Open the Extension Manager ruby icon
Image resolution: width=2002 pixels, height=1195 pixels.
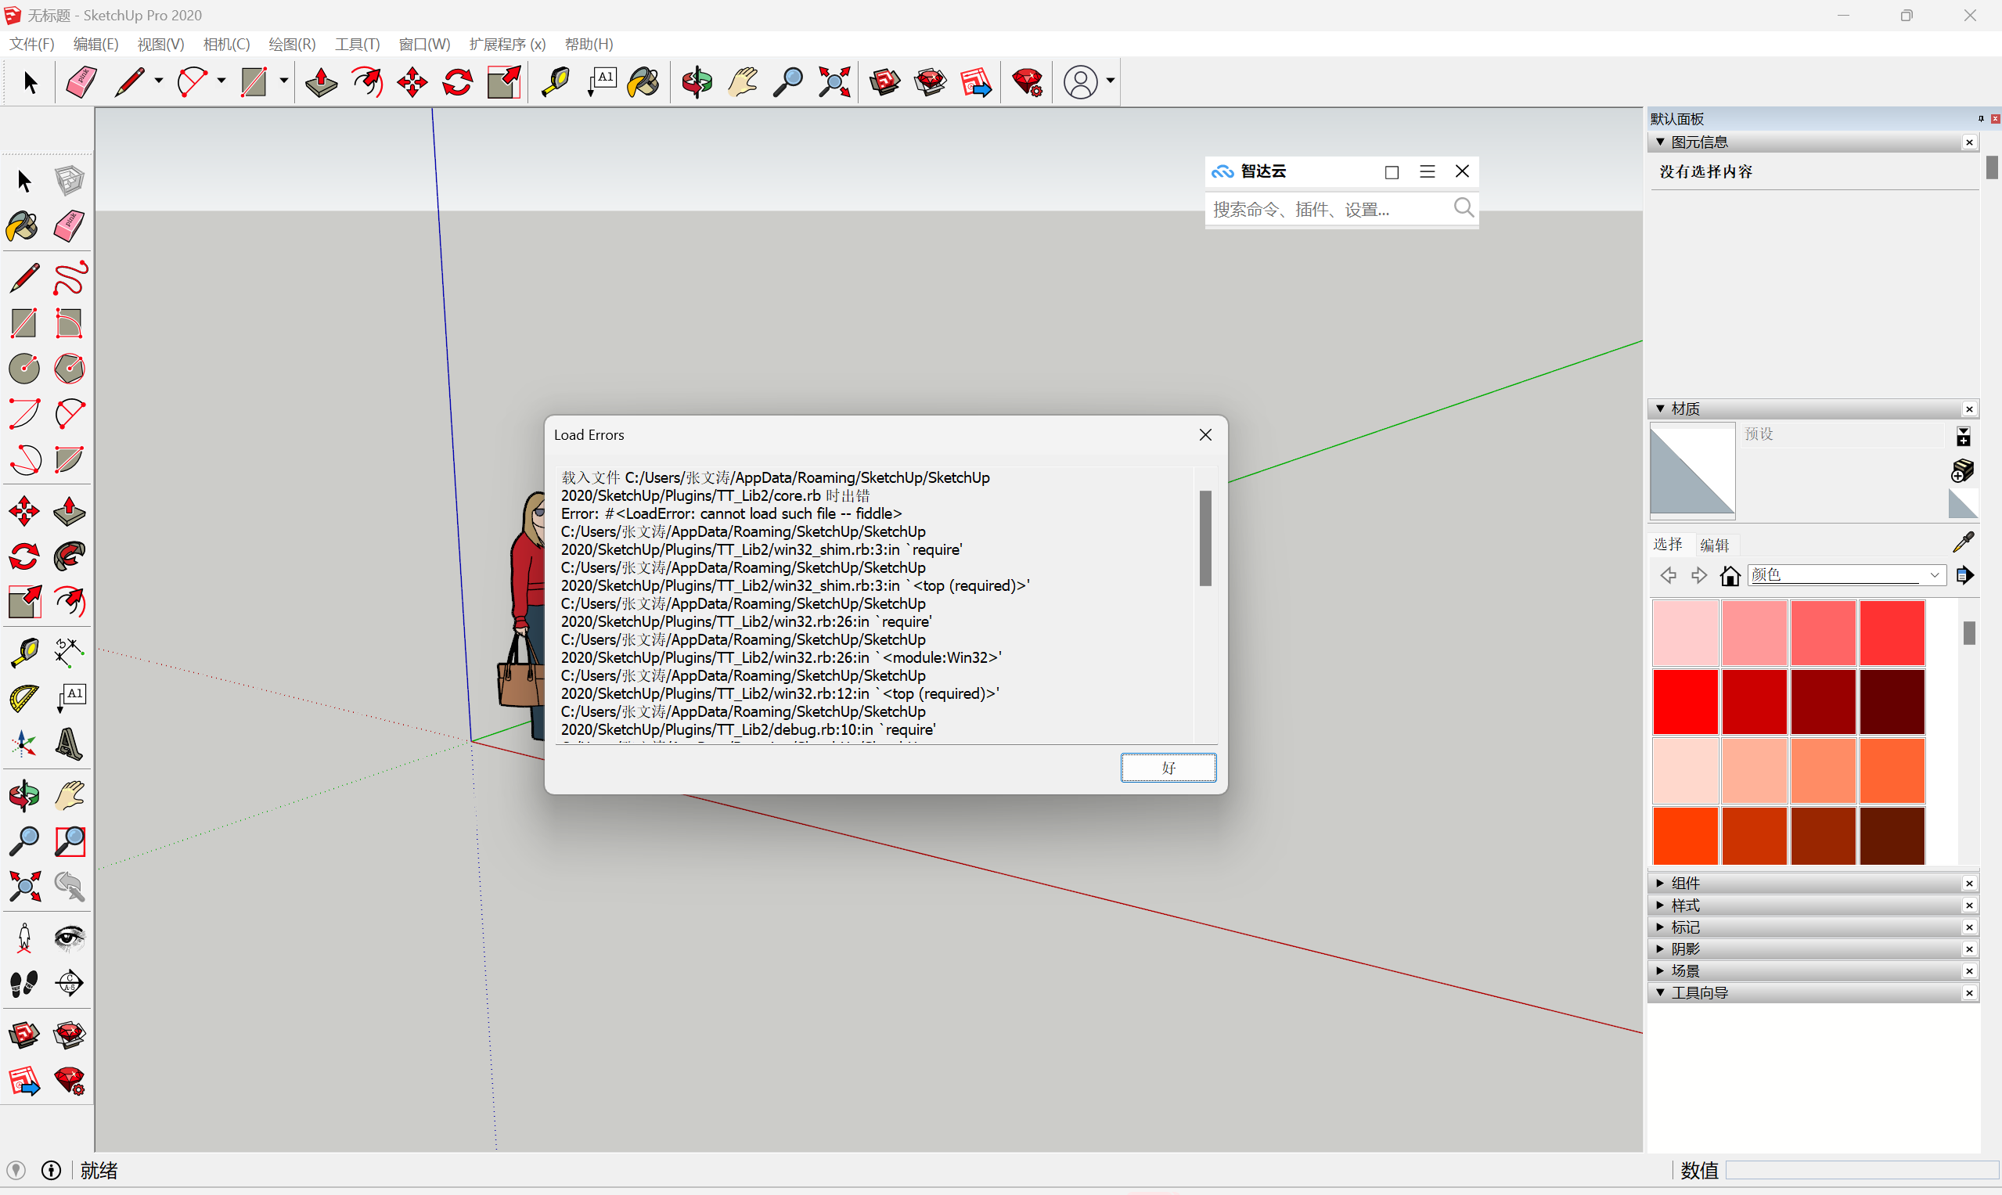click(x=1027, y=82)
